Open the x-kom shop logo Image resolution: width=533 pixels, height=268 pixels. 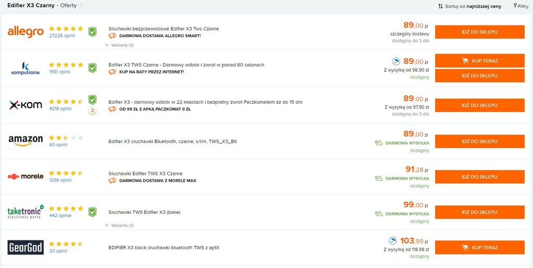(x=26, y=105)
